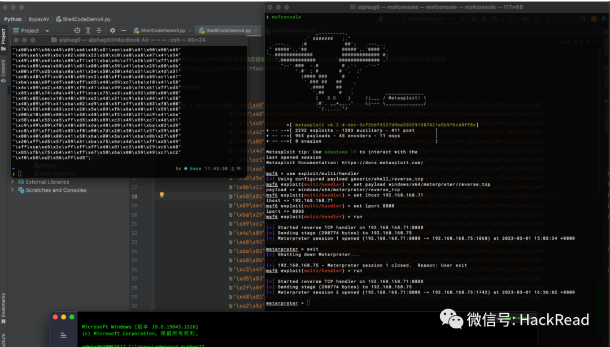Click 'Meterpreter session 1 opened' line in msfconsole
This screenshot has height=347, width=610.
point(421,239)
